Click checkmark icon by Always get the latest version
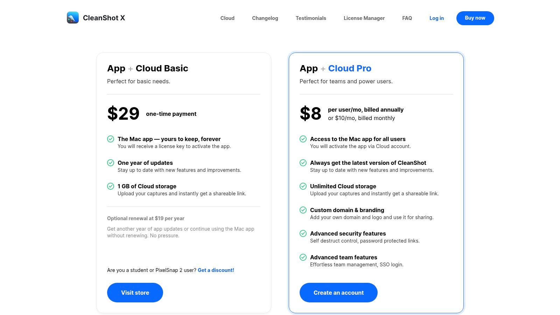The height and width of the screenshot is (315, 560). point(303,163)
